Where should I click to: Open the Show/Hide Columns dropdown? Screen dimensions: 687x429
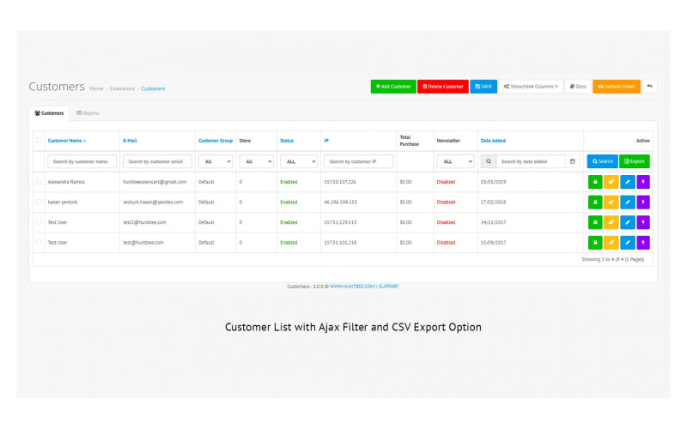click(x=531, y=87)
